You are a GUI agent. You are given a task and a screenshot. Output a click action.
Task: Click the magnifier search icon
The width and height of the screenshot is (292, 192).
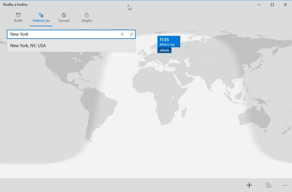click(x=131, y=34)
